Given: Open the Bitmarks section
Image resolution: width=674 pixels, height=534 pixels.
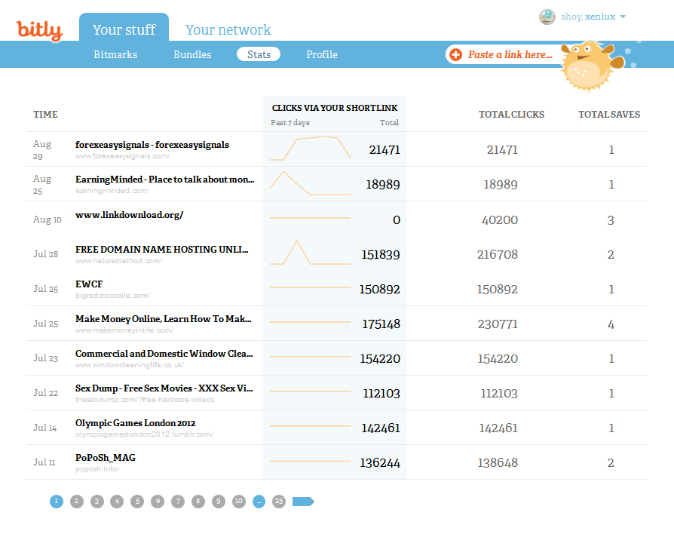Looking at the screenshot, I should (x=115, y=54).
